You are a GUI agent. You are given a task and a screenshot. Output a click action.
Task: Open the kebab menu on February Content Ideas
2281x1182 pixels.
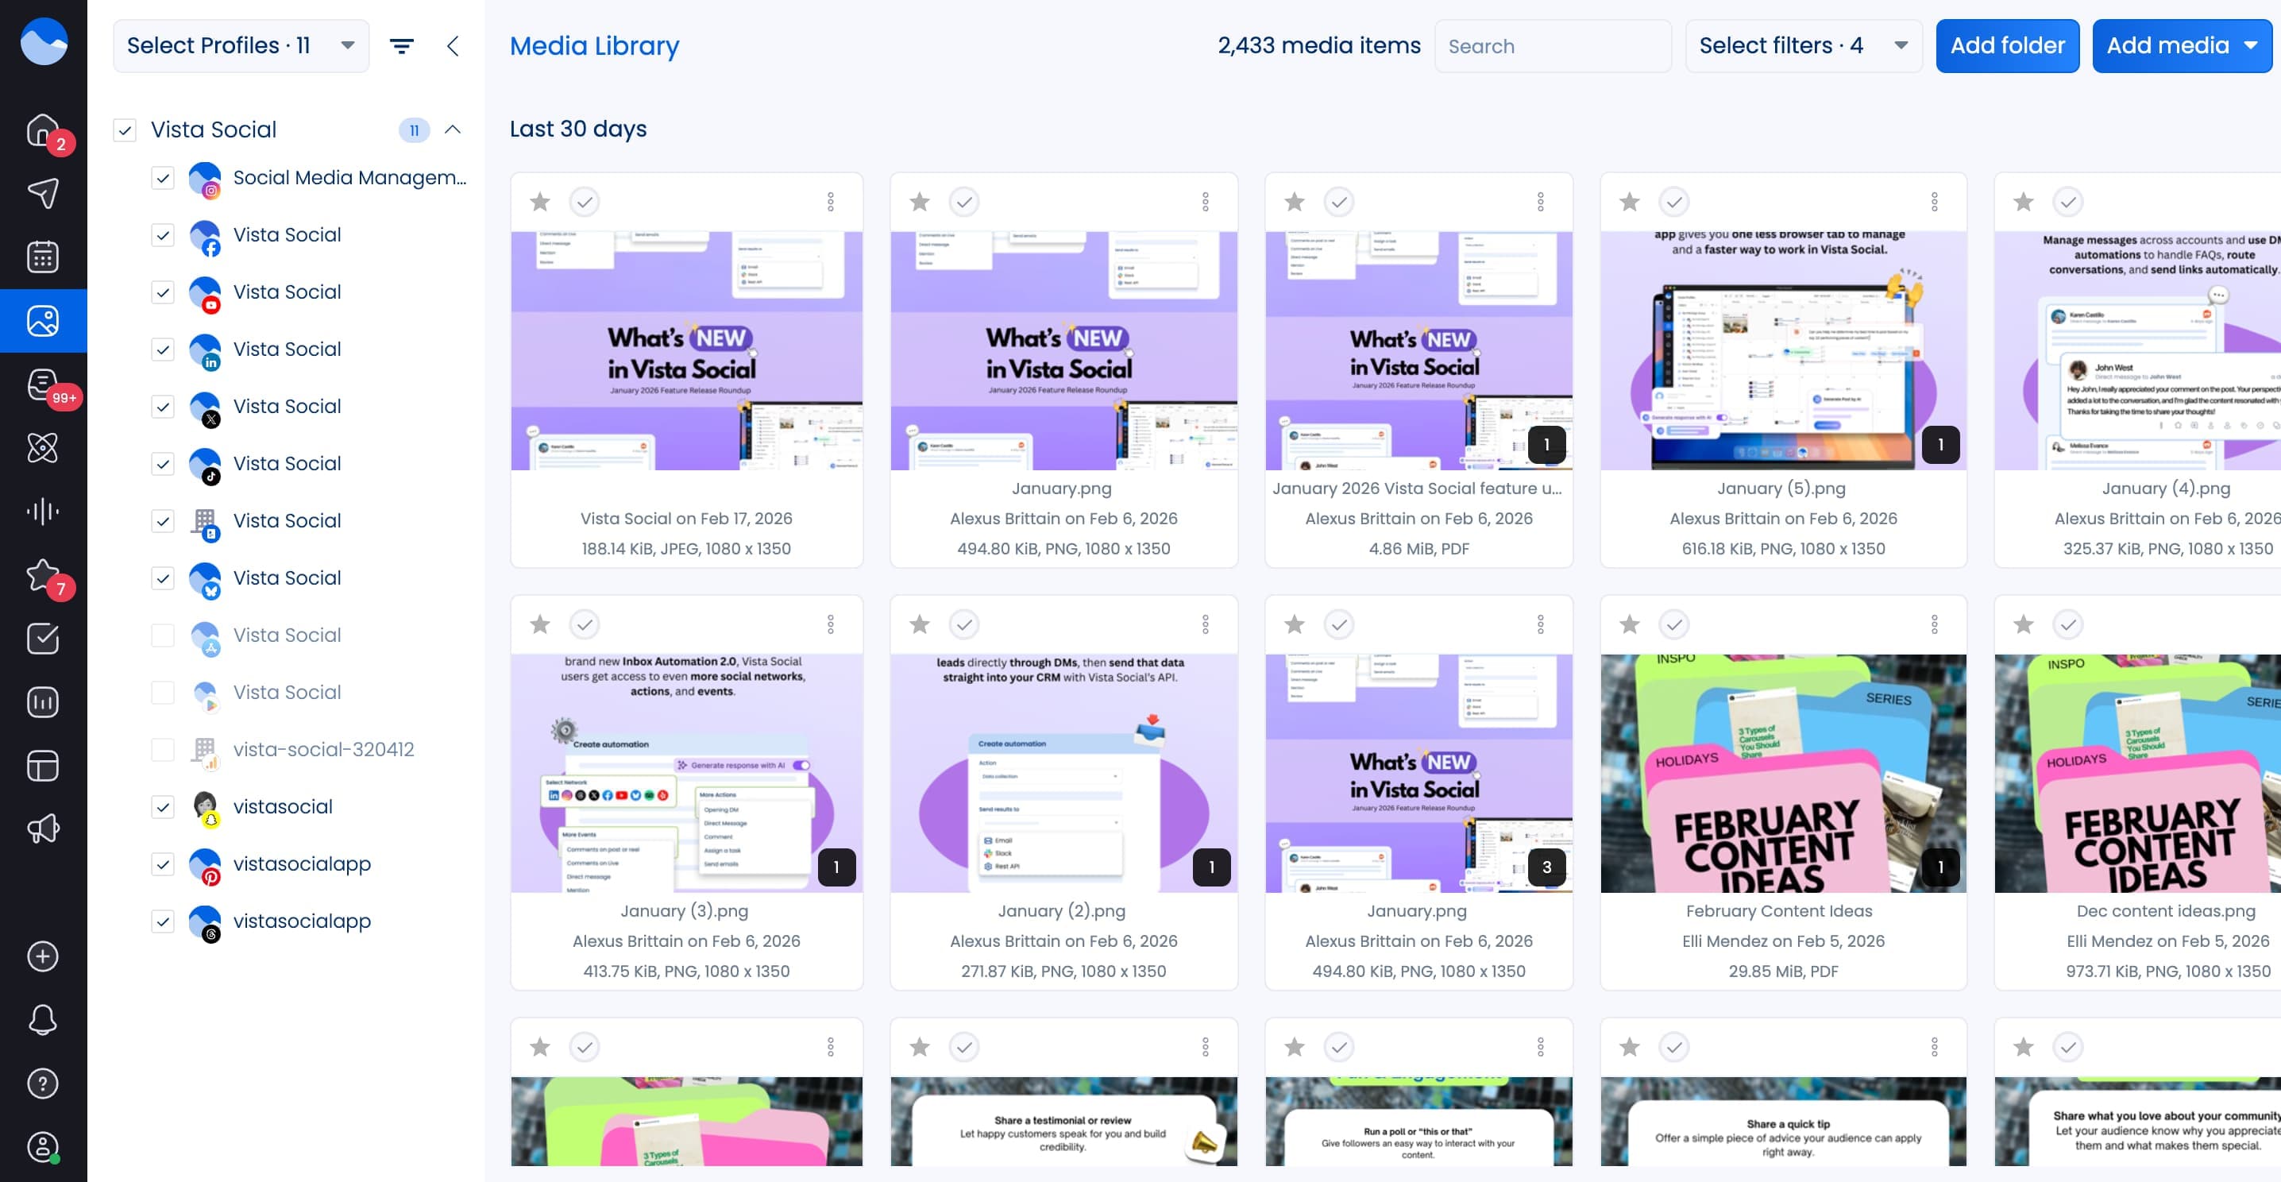point(1935,624)
